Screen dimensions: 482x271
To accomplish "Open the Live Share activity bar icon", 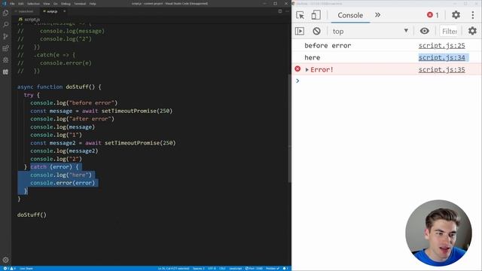I will coord(5,72).
